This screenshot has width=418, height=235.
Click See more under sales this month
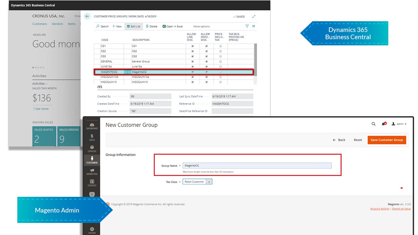click(x=40, y=109)
